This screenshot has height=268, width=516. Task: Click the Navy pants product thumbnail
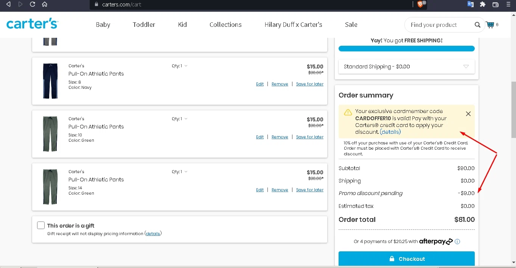click(x=50, y=81)
